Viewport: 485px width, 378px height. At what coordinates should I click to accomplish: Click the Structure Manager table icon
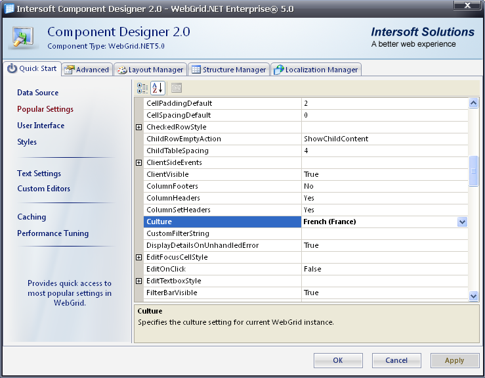pyautogui.click(x=196, y=70)
